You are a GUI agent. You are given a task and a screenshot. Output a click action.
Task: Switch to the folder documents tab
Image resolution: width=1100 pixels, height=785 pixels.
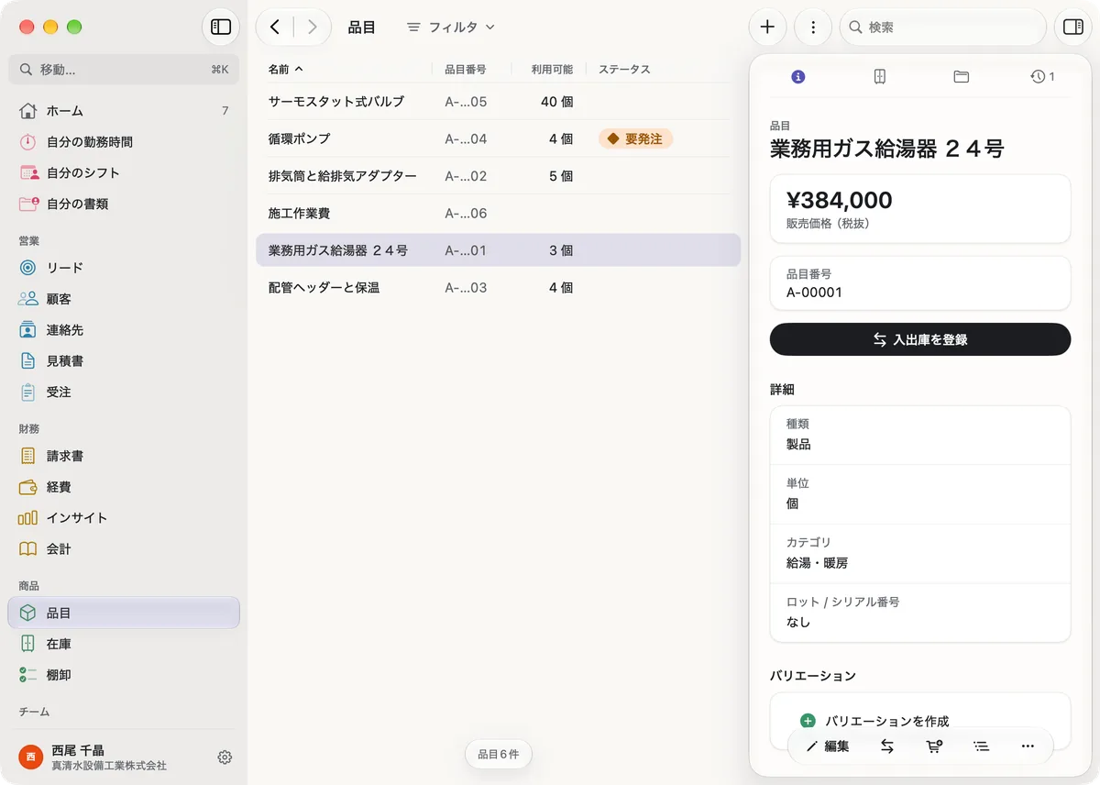pos(961,77)
